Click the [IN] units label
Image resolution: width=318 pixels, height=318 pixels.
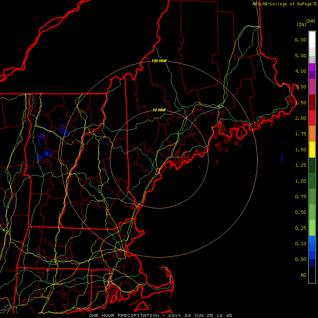pos(301,24)
